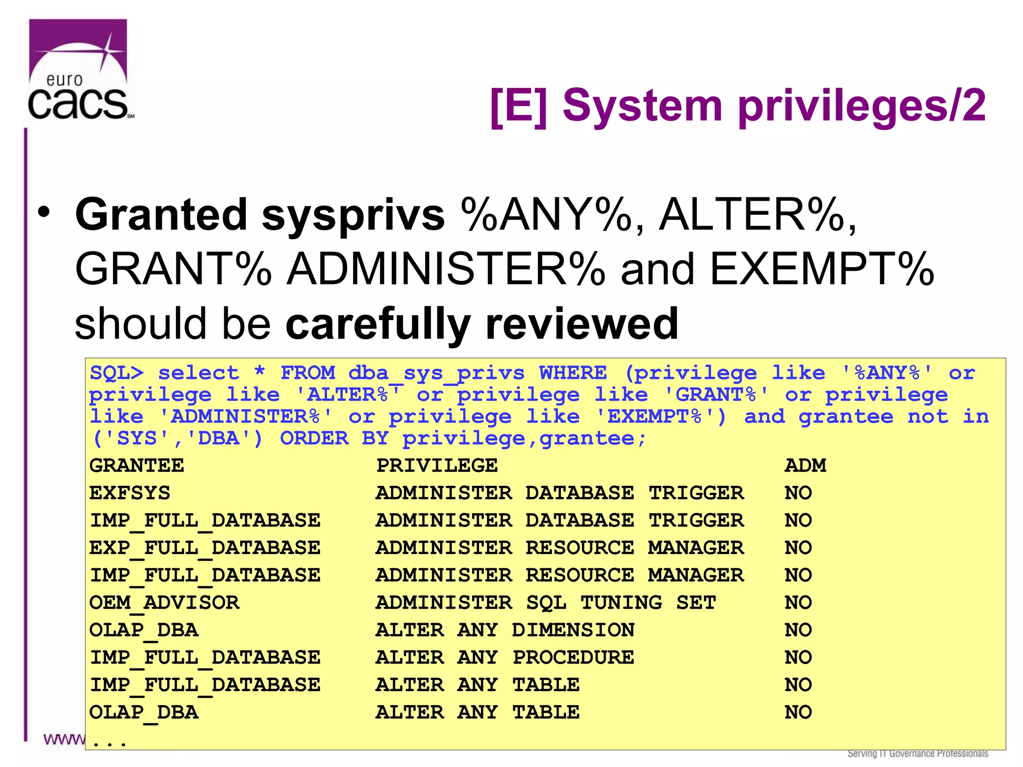Click the euro CACS logo
This screenshot has height=767, width=1023.
[x=80, y=70]
